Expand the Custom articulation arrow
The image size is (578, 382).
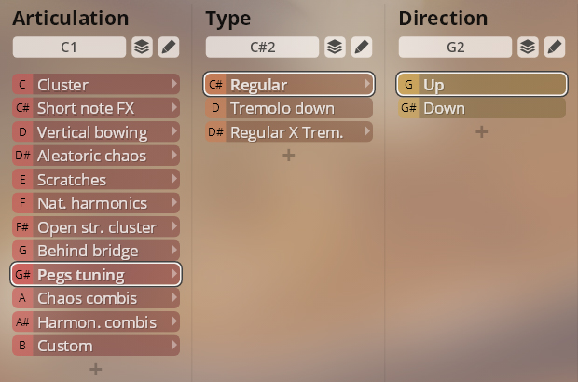tap(174, 345)
